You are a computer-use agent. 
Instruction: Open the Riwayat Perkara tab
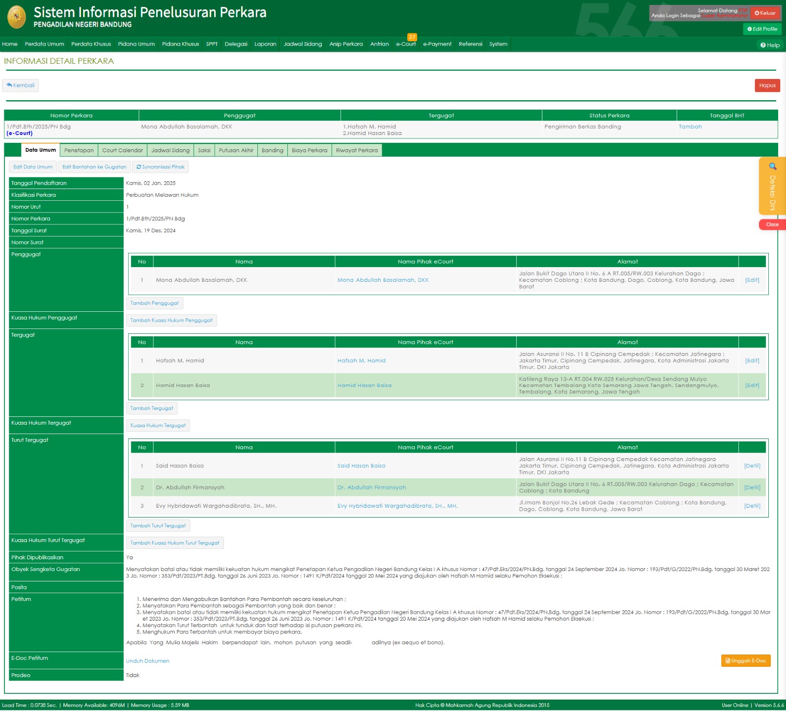[357, 150]
